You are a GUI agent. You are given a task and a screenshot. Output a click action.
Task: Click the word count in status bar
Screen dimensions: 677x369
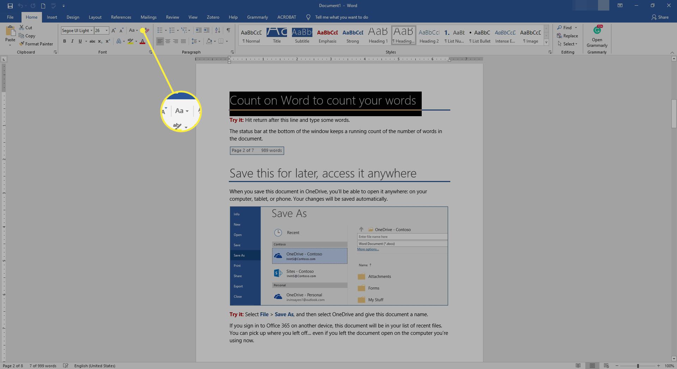(43, 365)
